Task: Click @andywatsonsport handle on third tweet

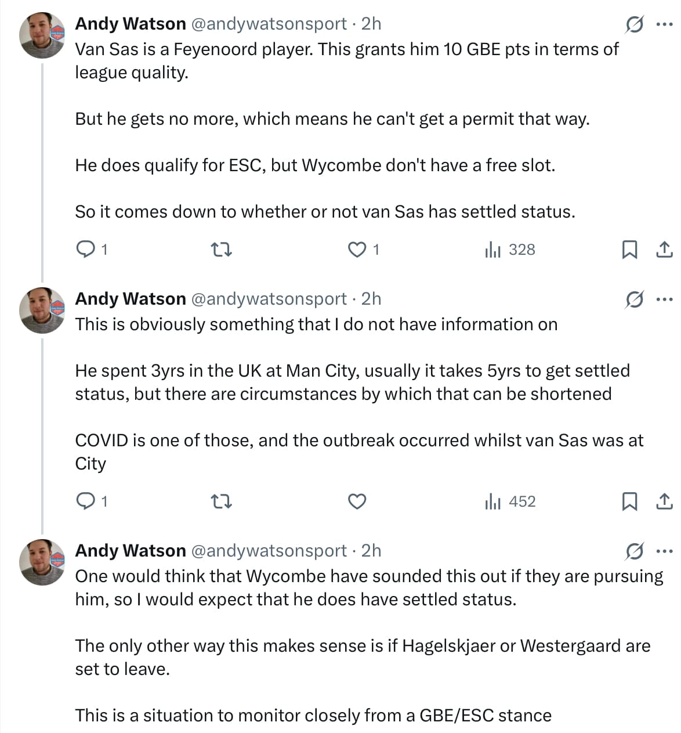Action: click(269, 551)
